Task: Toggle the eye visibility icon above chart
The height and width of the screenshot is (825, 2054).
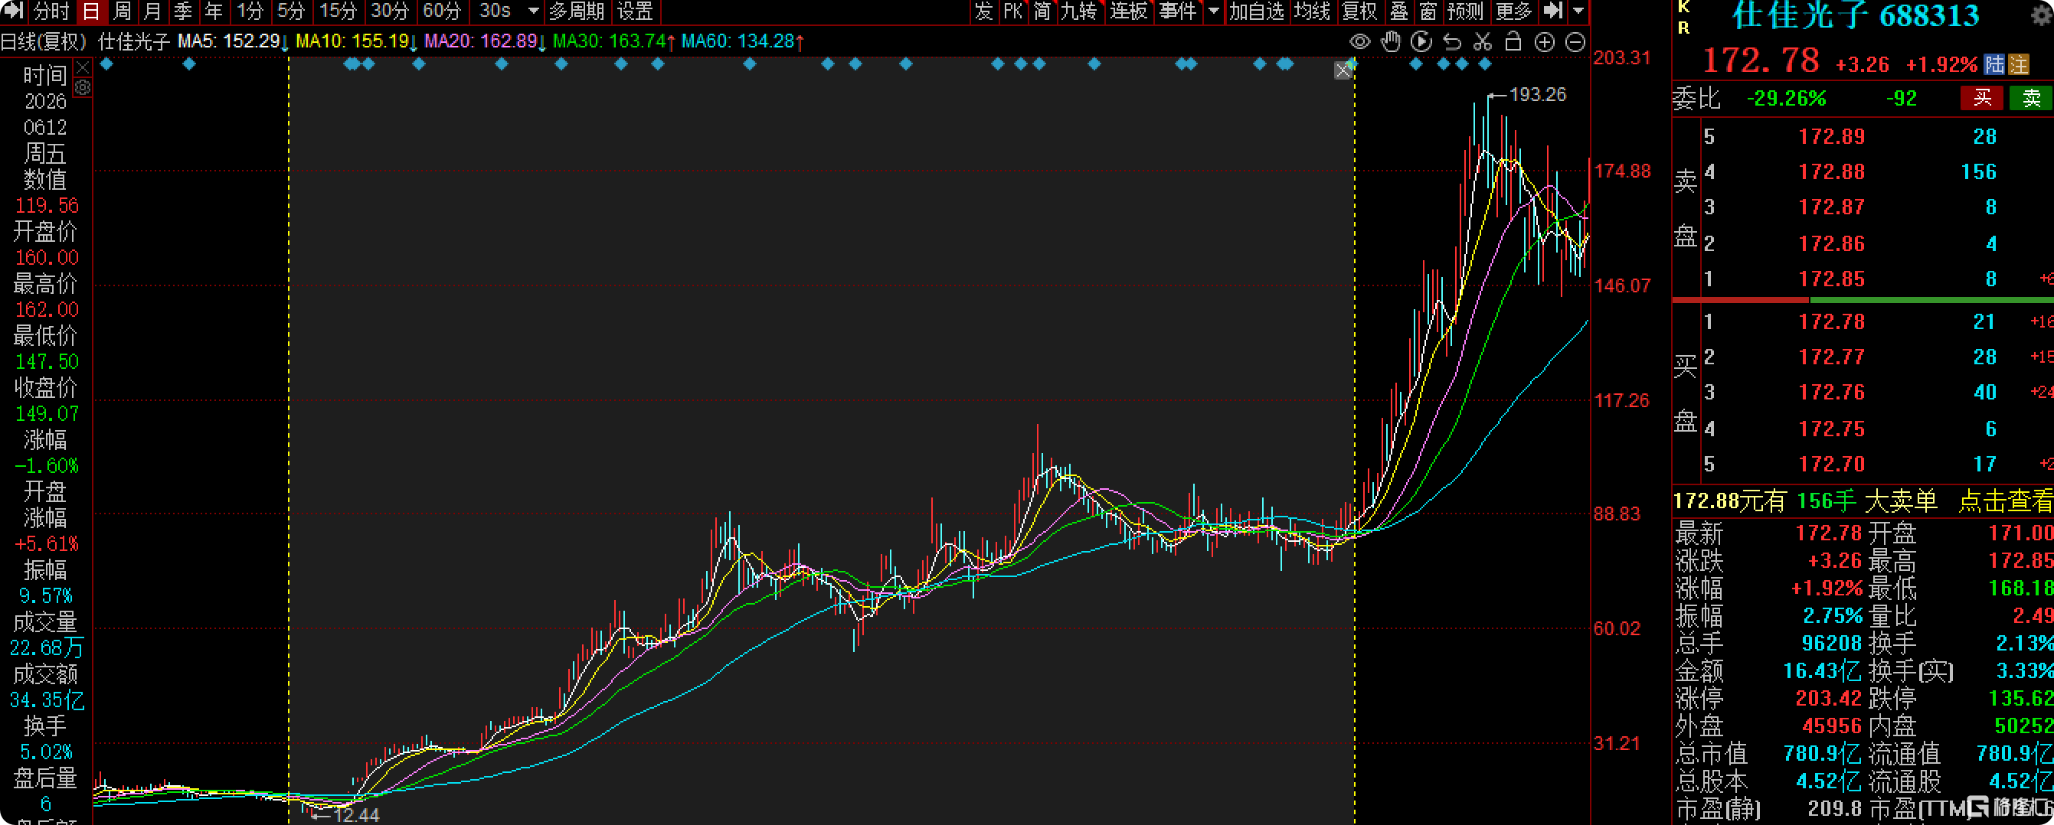Action: tap(1360, 41)
